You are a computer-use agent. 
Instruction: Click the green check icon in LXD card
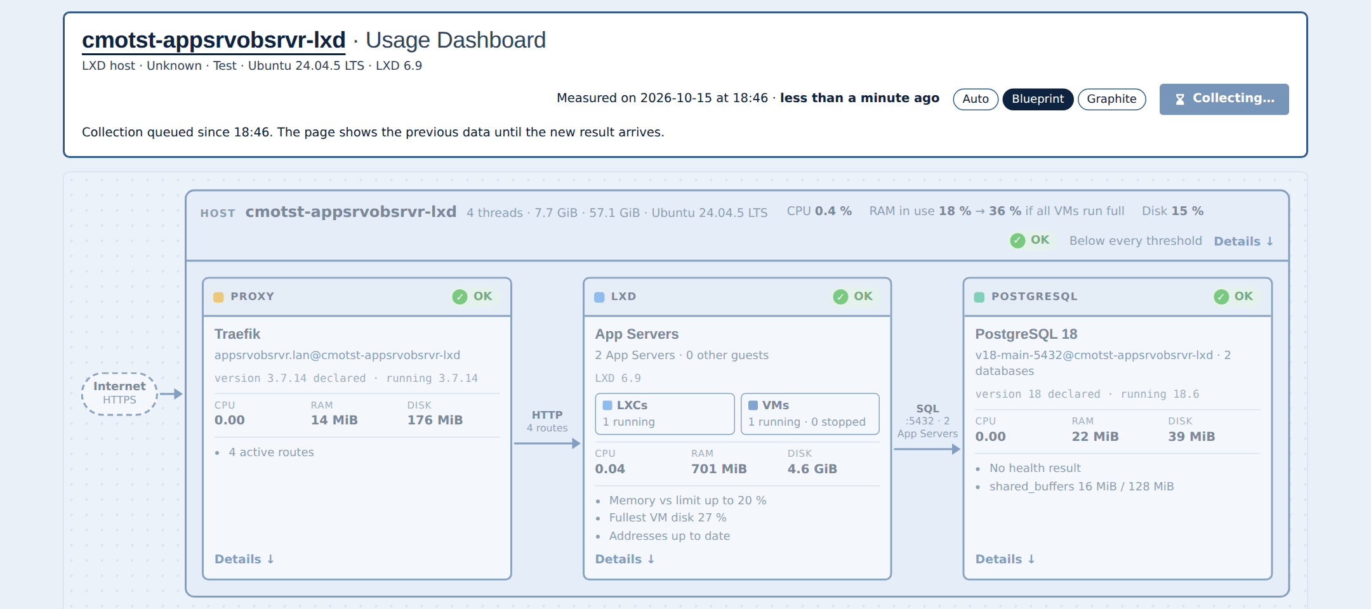click(840, 297)
